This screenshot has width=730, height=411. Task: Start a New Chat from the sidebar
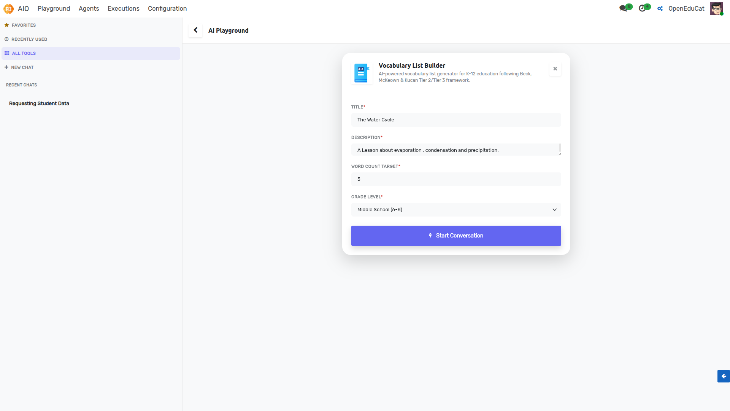pos(91,67)
